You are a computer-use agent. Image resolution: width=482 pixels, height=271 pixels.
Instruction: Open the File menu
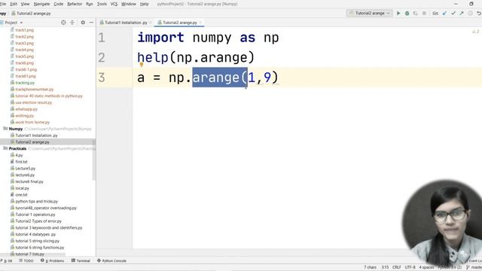3,4
